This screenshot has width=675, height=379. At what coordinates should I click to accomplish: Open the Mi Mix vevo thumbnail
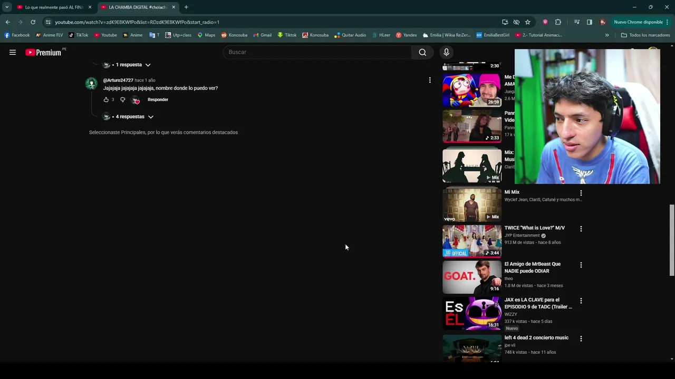(471, 205)
